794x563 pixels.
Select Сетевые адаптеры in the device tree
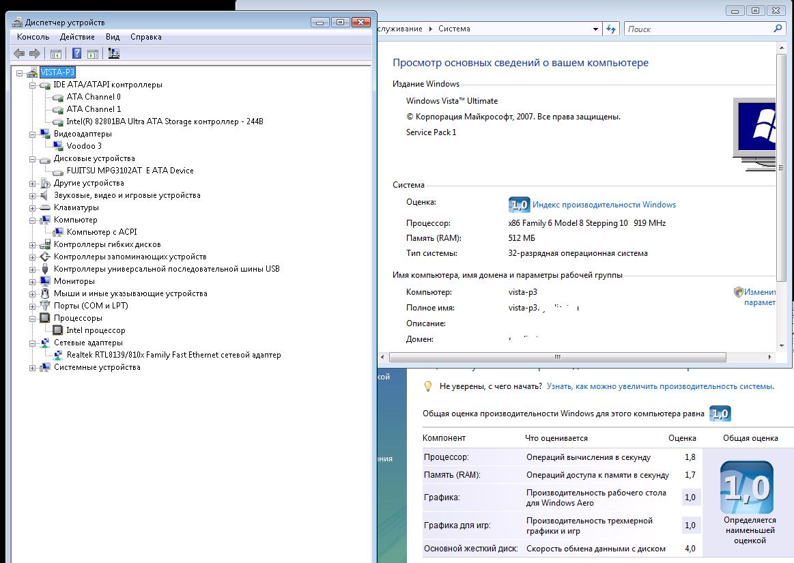coord(88,343)
